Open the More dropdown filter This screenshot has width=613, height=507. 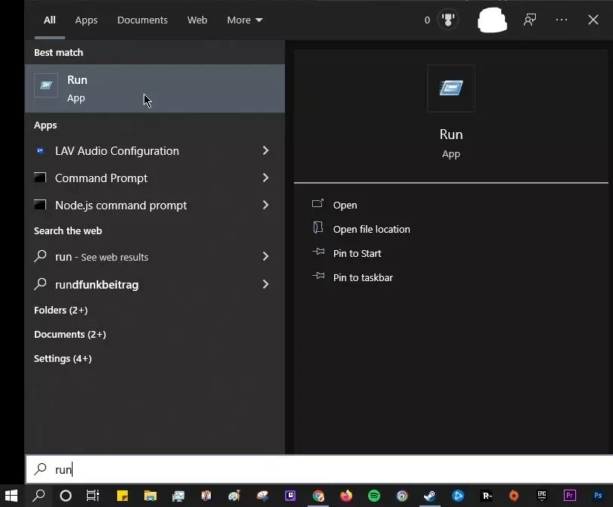[x=245, y=20]
